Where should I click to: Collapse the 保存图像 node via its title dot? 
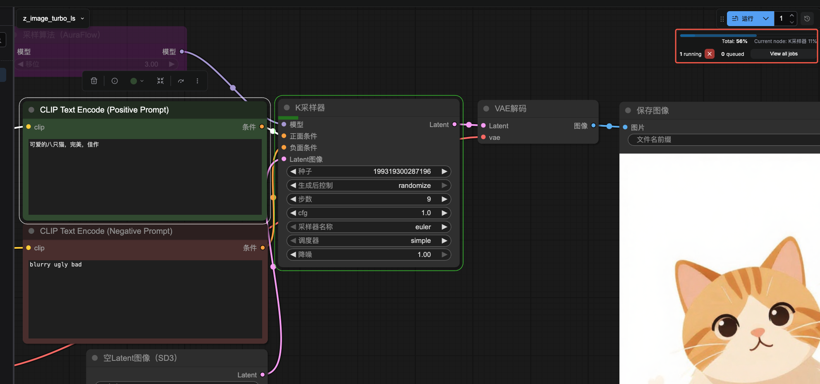coord(628,110)
